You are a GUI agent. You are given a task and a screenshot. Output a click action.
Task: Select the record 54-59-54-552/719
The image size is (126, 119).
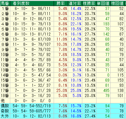coord(32,106)
